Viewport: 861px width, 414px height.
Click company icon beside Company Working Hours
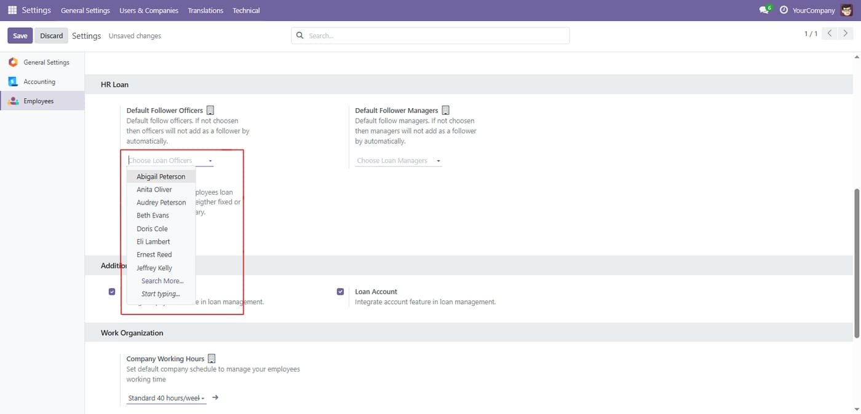[212, 359]
